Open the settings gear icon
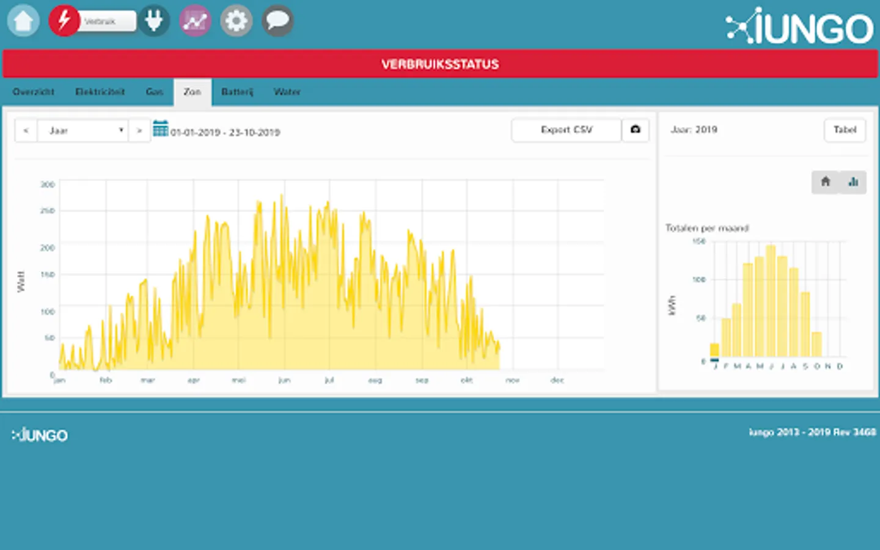This screenshot has height=550, width=880. (x=236, y=21)
